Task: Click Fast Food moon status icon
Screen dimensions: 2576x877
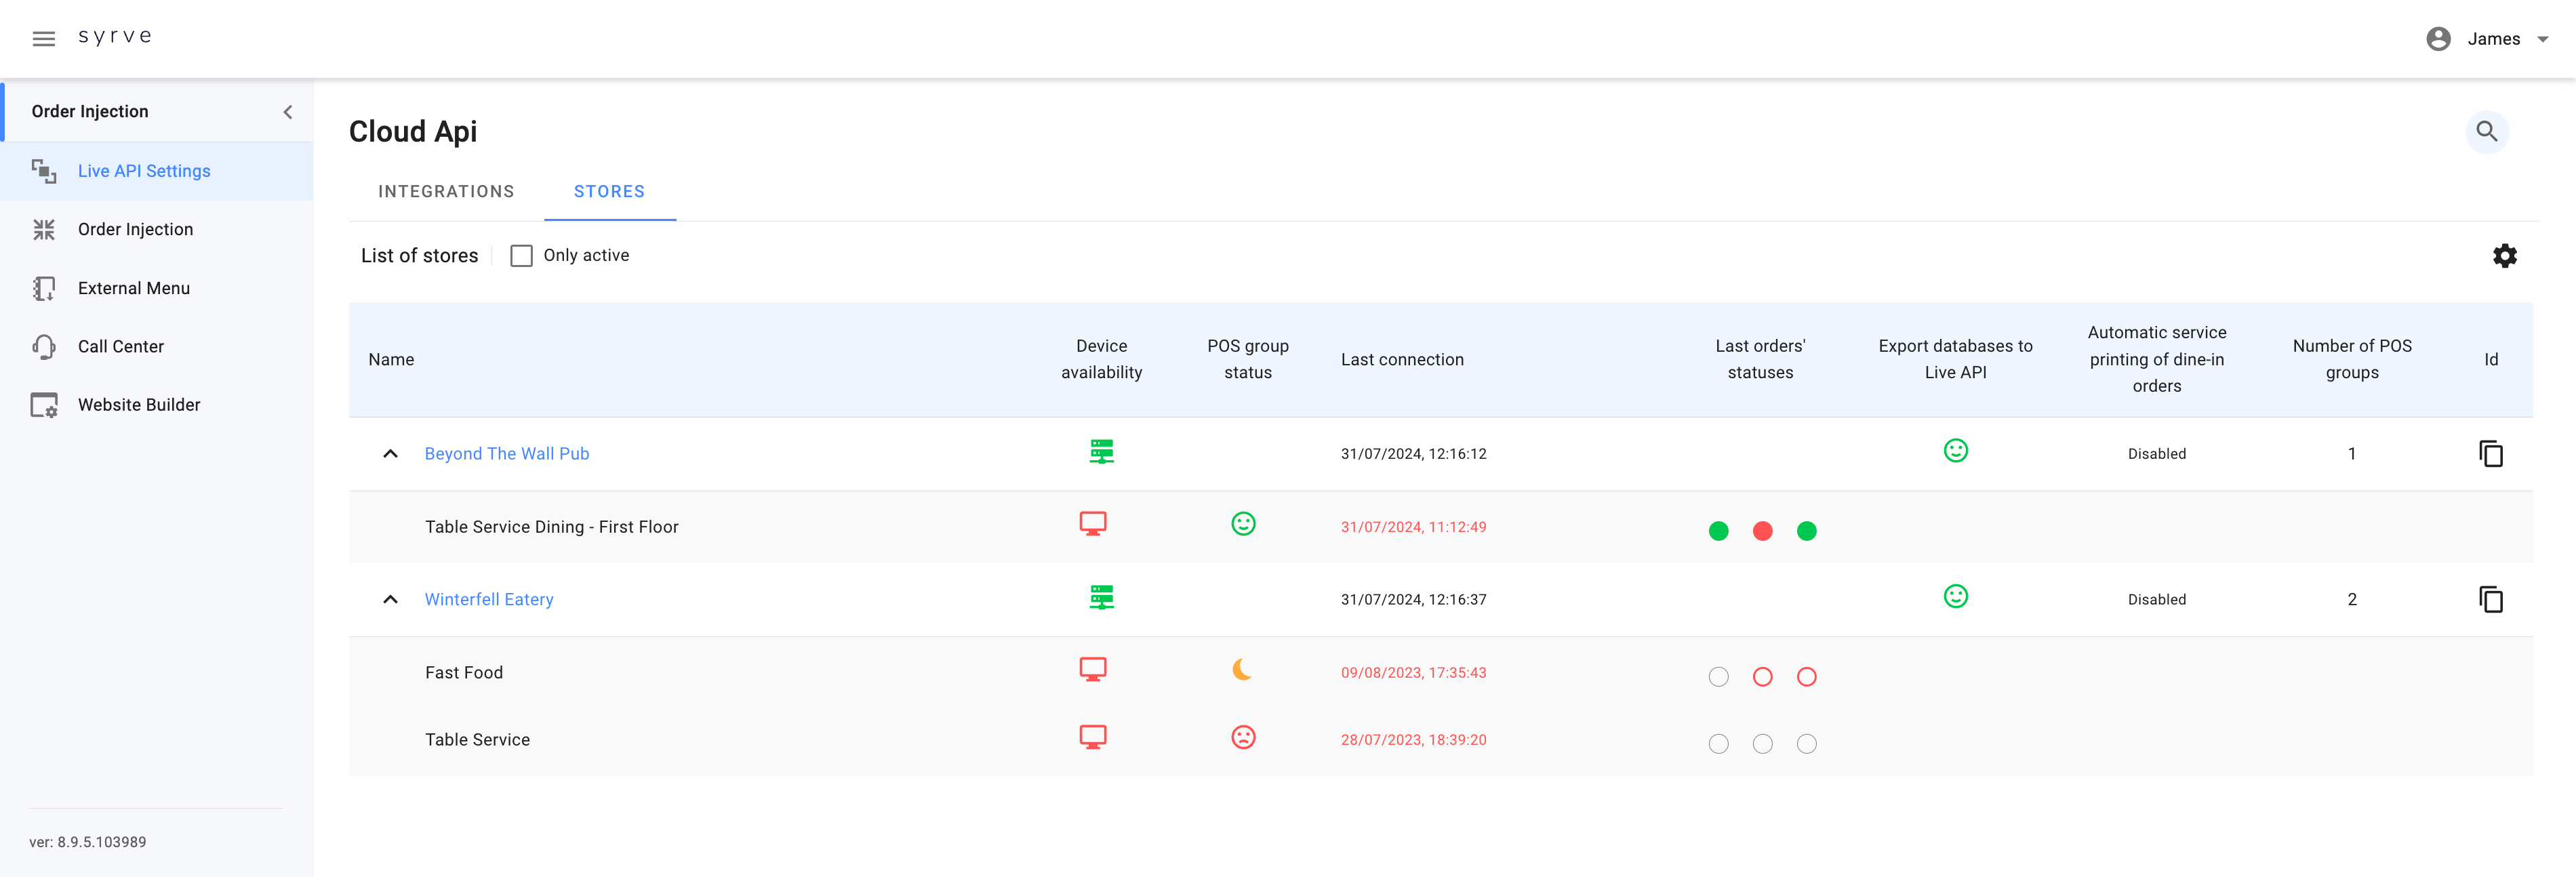Action: tap(1242, 670)
